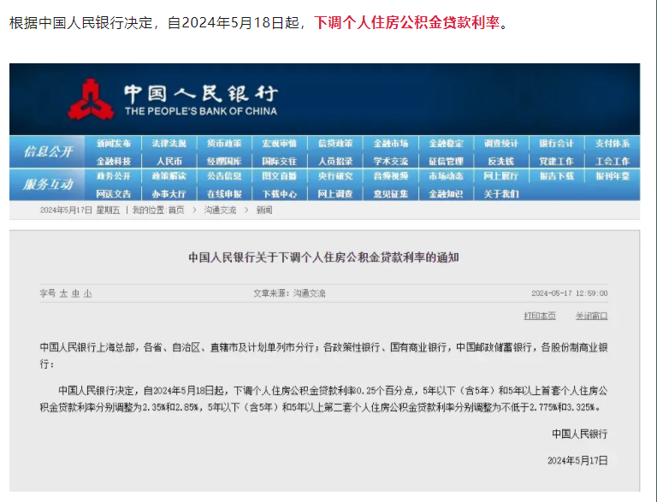657x502 pixels.
Task: Open the 学术交流 menu entry
Action: (x=390, y=162)
